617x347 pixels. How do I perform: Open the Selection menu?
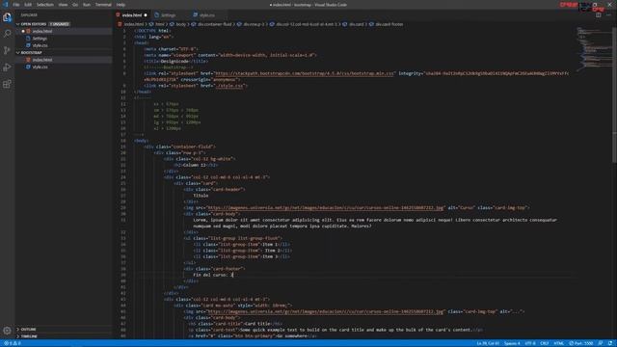45,5
